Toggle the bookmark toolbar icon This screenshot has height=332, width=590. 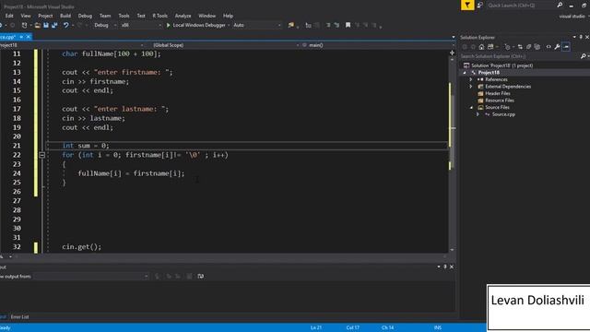click(348, 25)
